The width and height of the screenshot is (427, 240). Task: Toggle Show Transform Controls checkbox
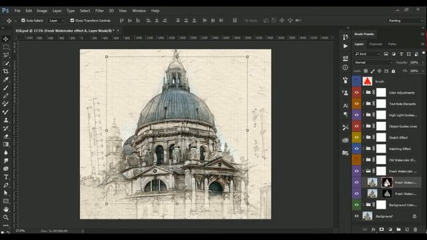coord(72,21)
